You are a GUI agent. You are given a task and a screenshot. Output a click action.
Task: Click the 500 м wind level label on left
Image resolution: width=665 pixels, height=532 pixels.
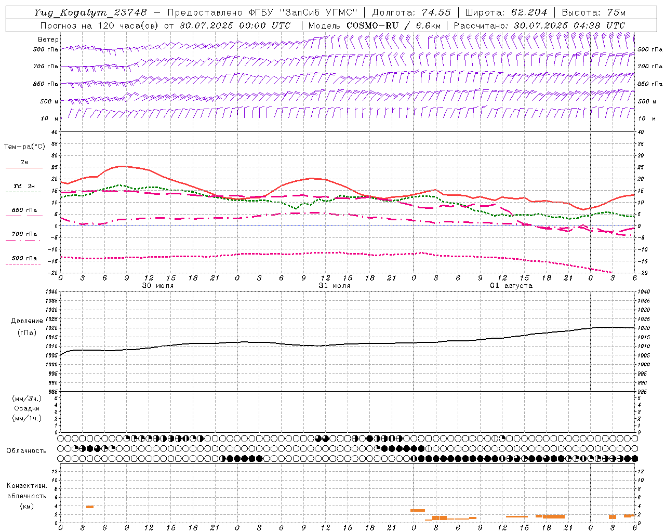point(49,101)
